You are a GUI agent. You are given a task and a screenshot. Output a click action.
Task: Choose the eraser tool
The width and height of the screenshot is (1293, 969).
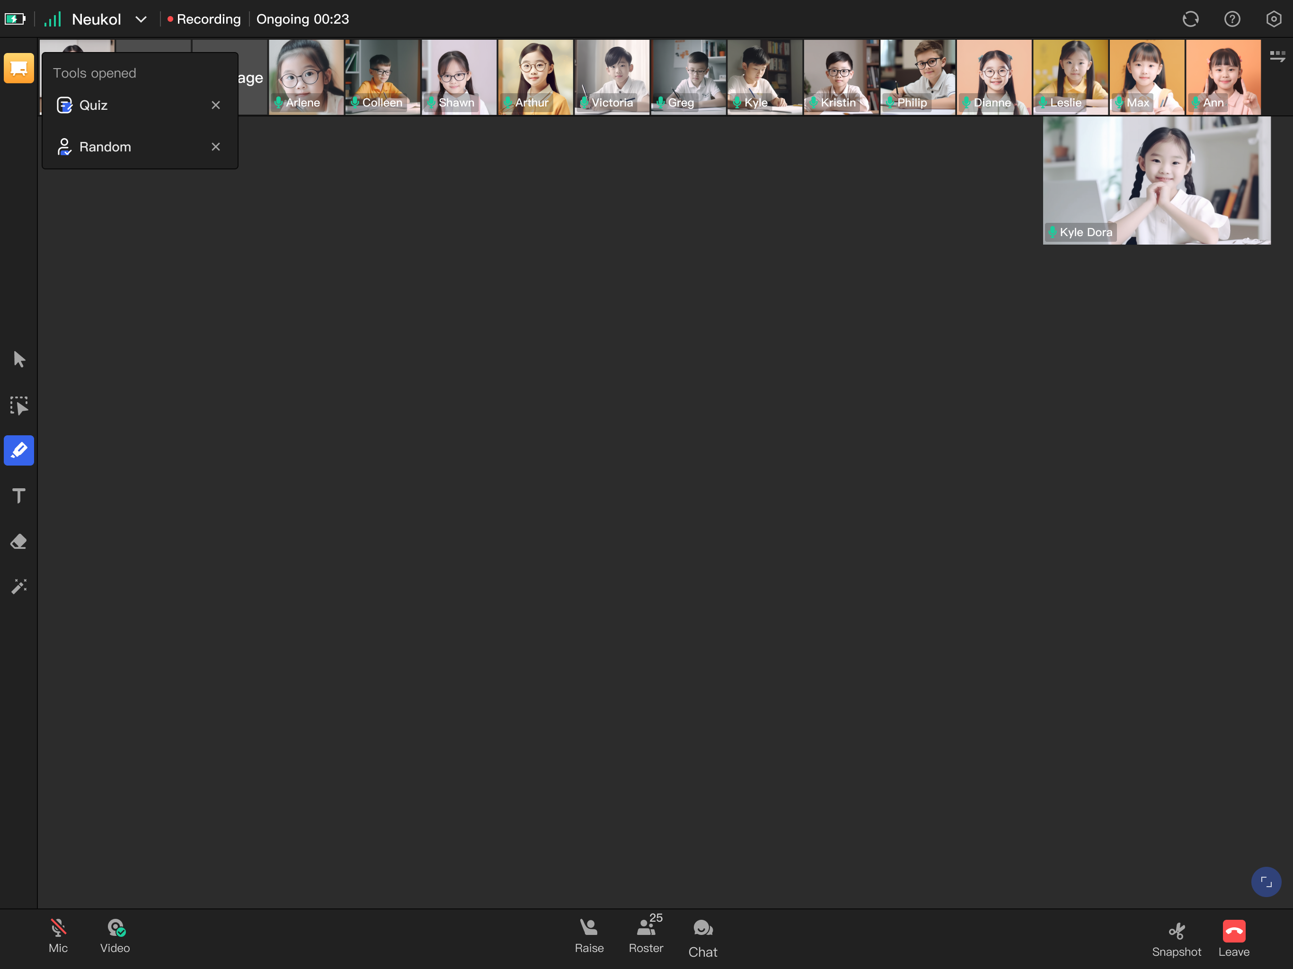point(19,541)
